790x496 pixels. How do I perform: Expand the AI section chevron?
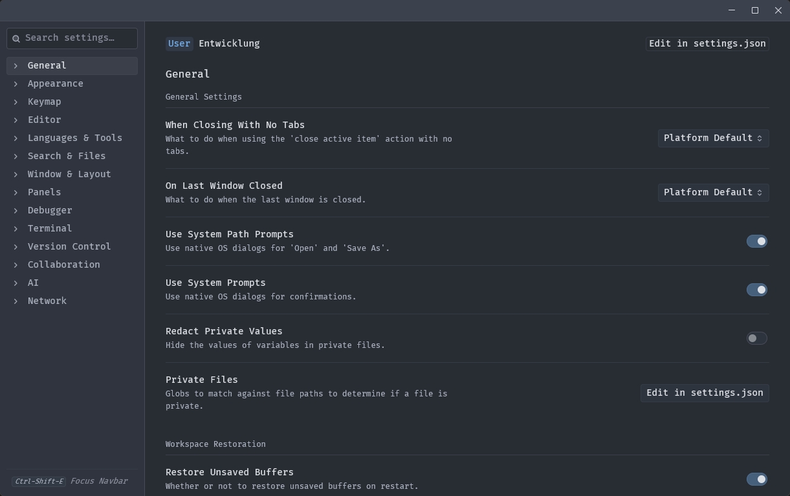tap(16, 283)
